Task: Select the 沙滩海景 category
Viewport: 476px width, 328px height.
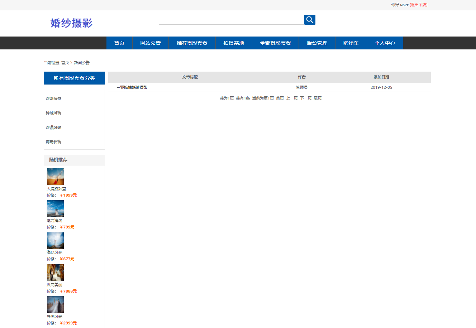Action: pyautogui.click(x=53, y=98)
